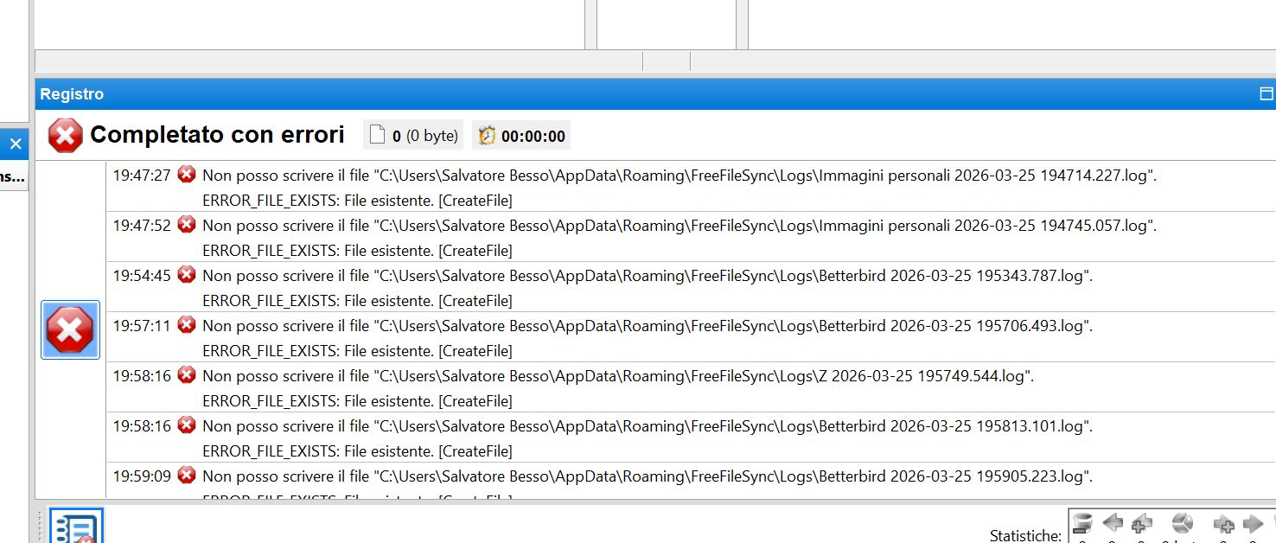Screen dimensions: 1276x543
Task: Toggle the log panel button at bottom left
Action: [76, 526]
